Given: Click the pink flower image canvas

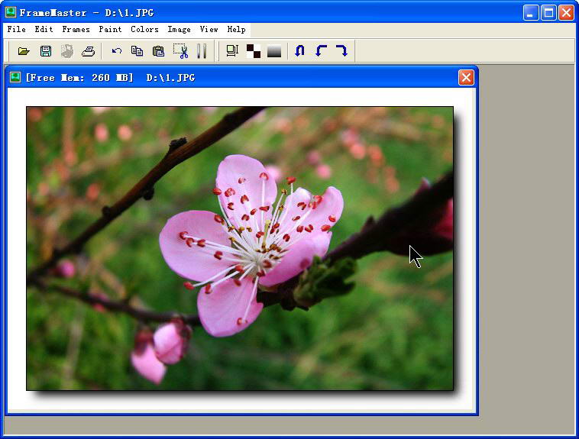Looking at the screenshot, I should click(240, 248).
